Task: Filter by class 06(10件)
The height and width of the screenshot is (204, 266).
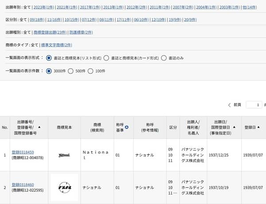Action: pos(141,20)
